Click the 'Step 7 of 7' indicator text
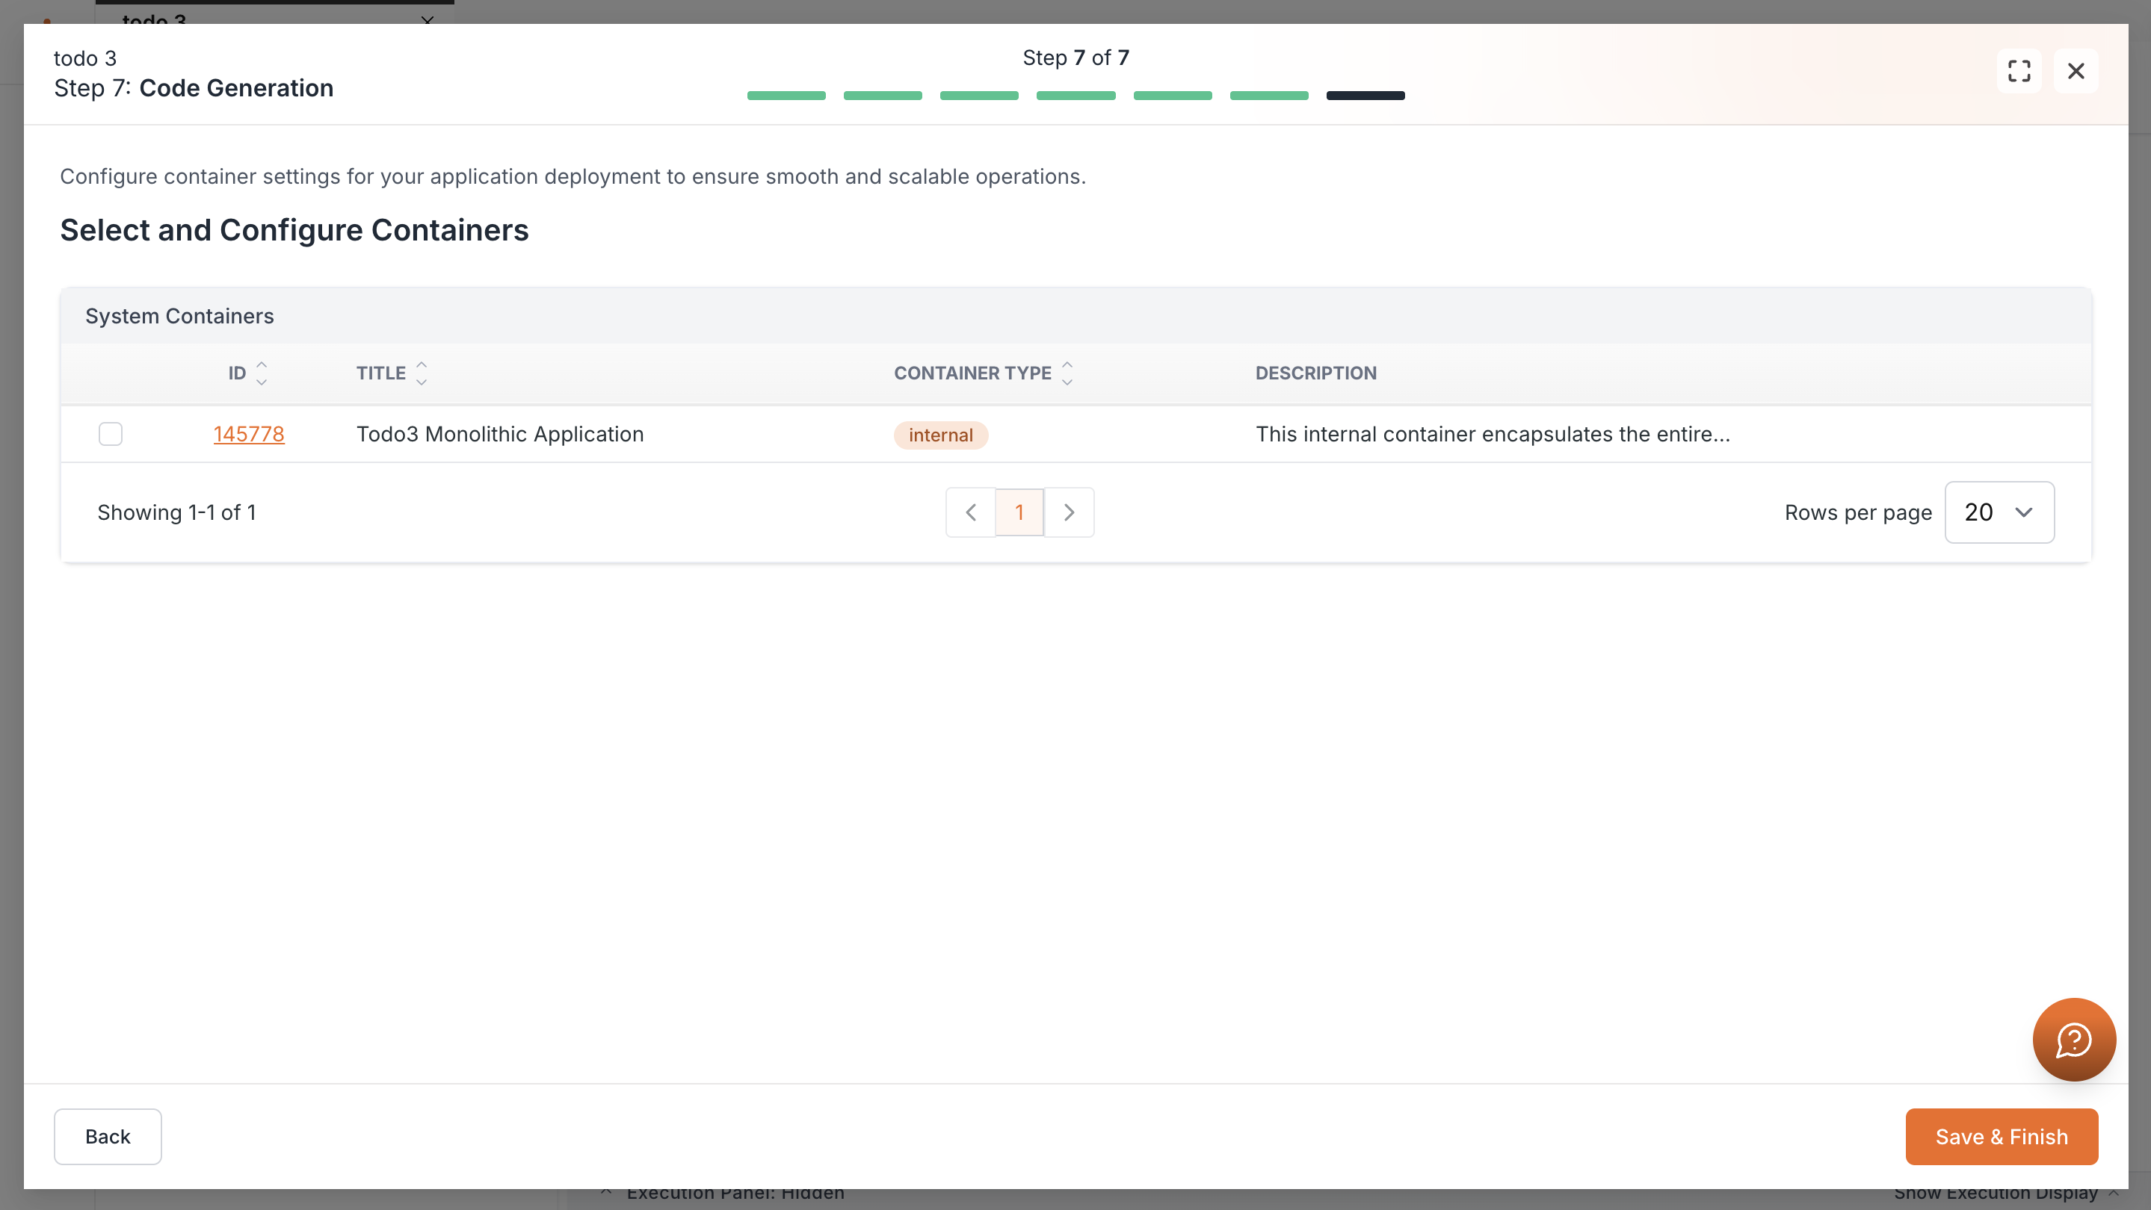 coord(1075,58)
